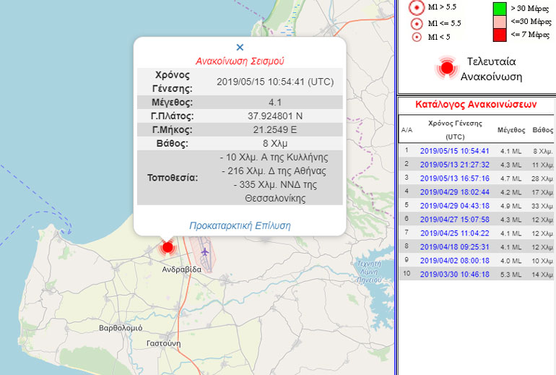The width and height of the screenshot is (556, 375).
Task: Open event 2019/05/15 10:54:41 in catalog
Action: 454,151
